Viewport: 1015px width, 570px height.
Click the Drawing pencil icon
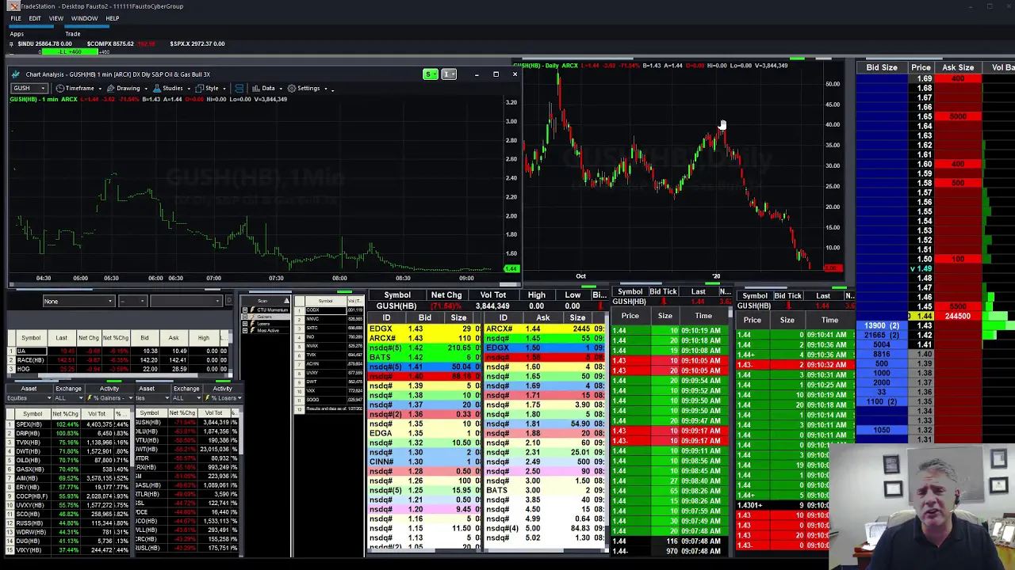click(110, 88)
